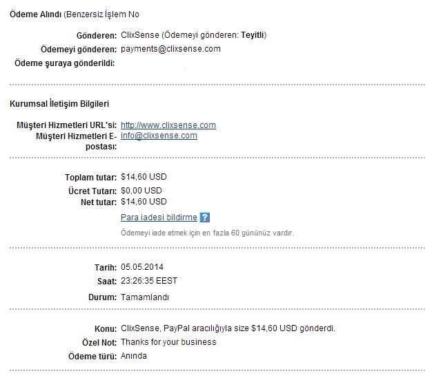Click the Anında payment type value
Screen dimensions: 432x380
(x=134, y=356)
